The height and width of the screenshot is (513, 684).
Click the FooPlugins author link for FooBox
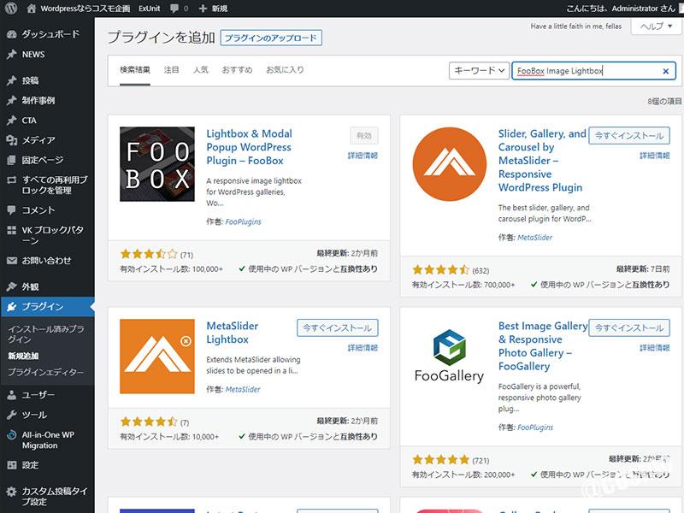tap(244, 221)
